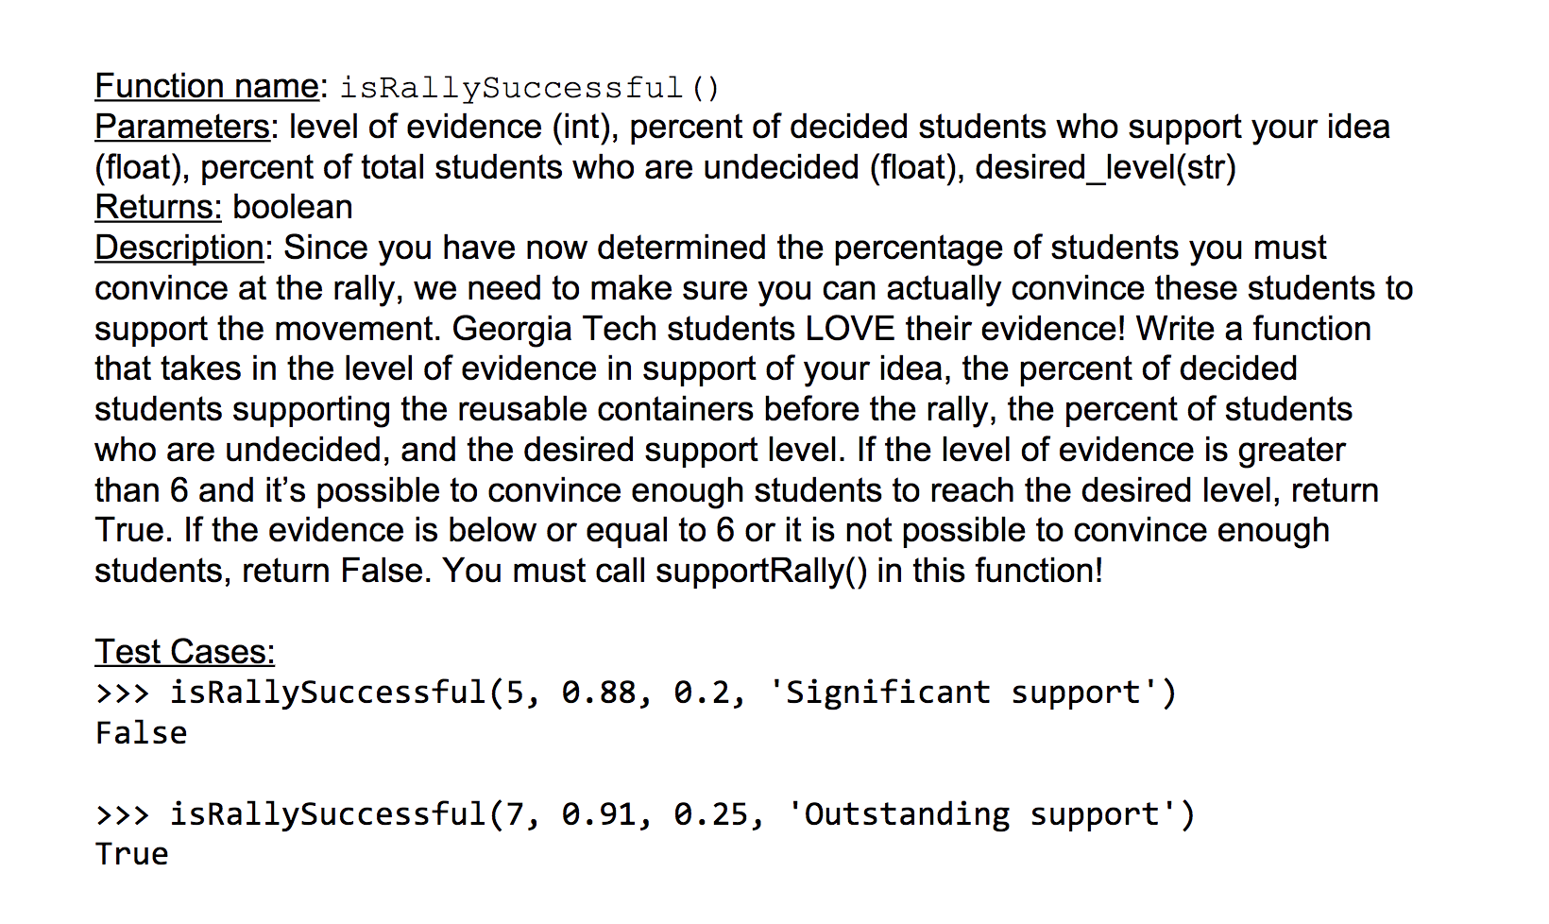The width and height of the screenshot is (1549, 924).
Task: Click the underlined 'Returns:' heading
Action: [x=158, y=207]
